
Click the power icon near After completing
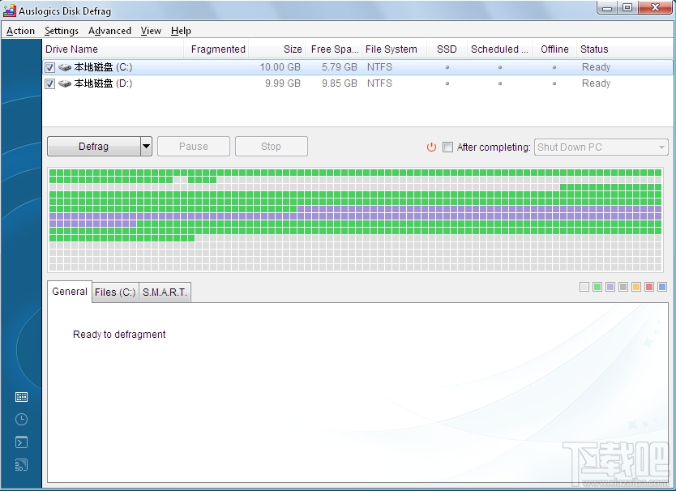(430, 147)
